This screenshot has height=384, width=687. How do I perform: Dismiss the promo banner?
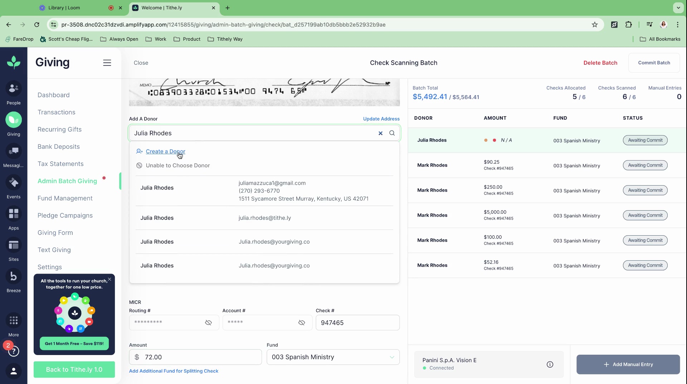[109, 280]
